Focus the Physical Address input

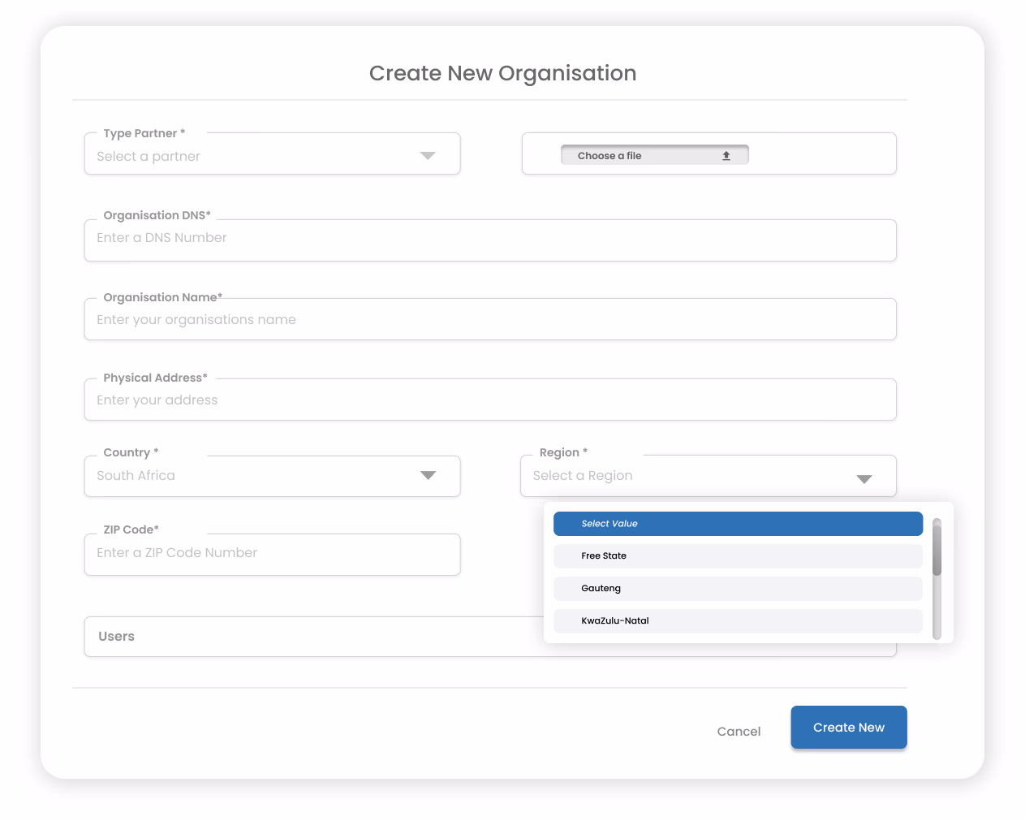tap(489, 400)
